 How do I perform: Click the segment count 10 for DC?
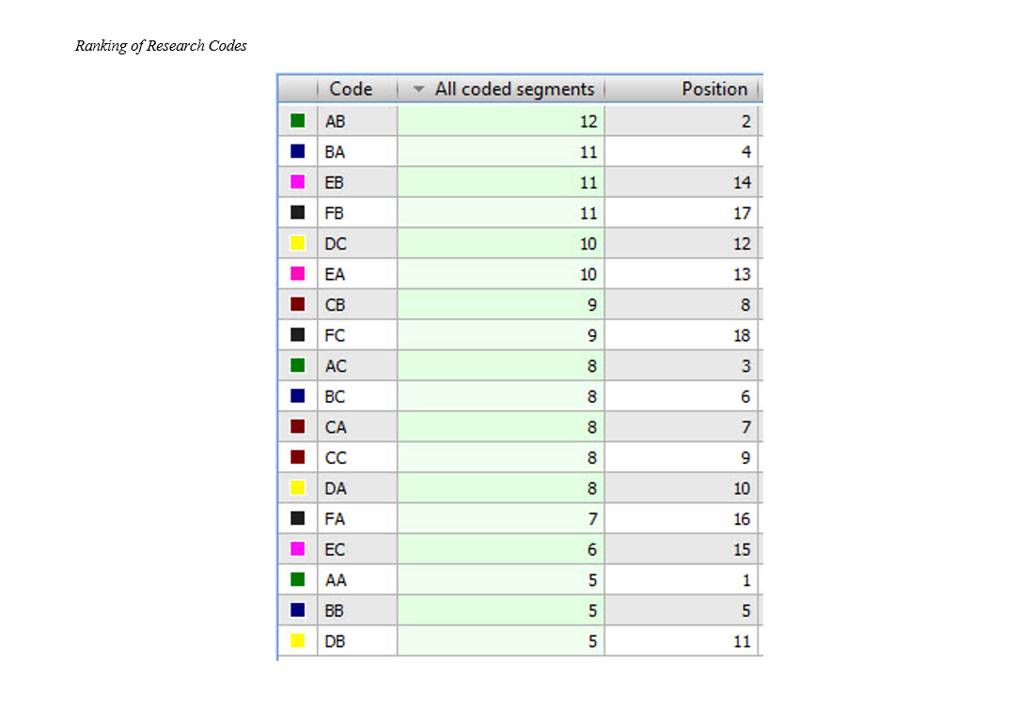588,244
